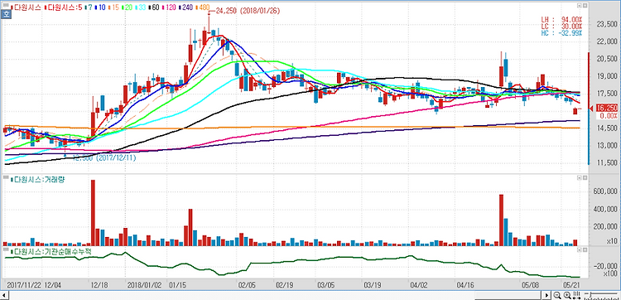
Task: Click the 17,500 price axis label
Action: point(606,94)
